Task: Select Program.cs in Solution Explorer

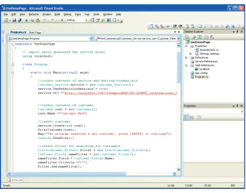Action: coord(201,77)
